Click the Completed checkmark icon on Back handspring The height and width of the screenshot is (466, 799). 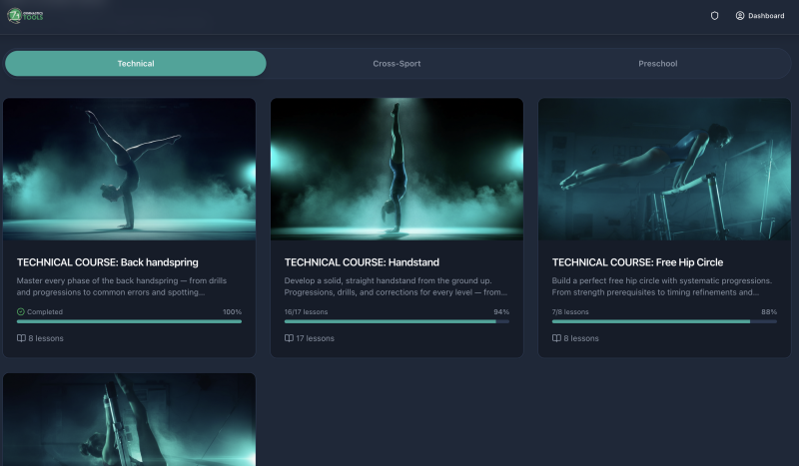pyautogui.click(x=21, y=312)
